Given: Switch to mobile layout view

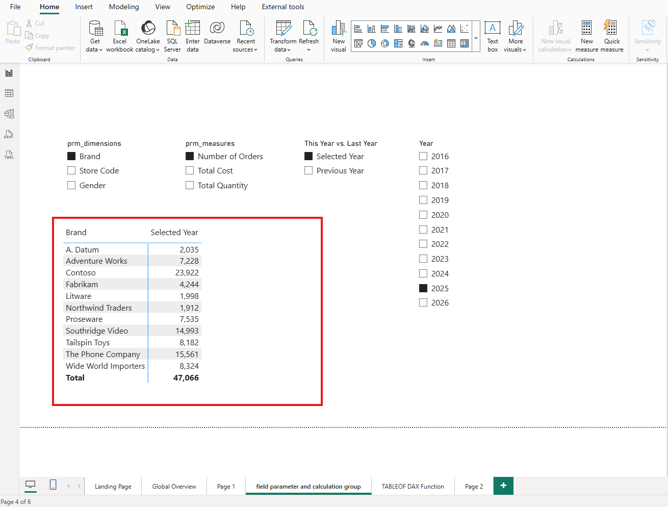Looking at the screenshot, I should [x=53, y=485].
